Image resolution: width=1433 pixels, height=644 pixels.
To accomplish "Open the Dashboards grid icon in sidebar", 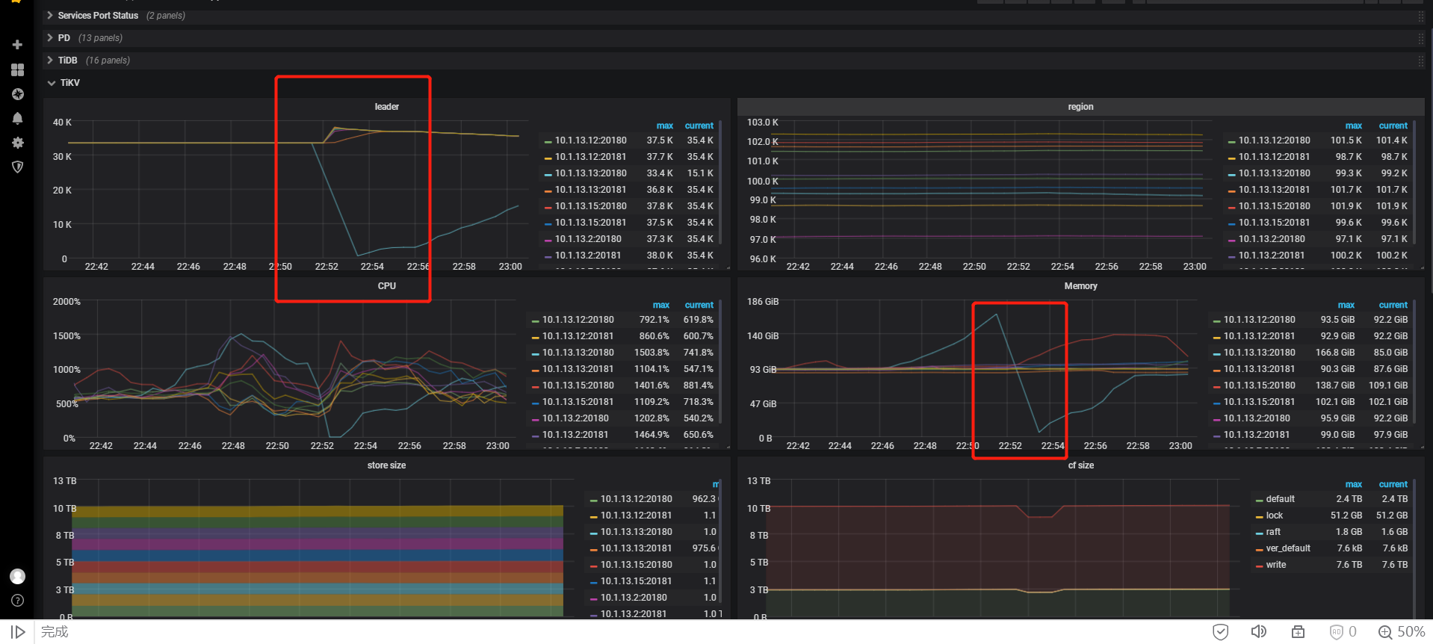I will tap(17, 69).
